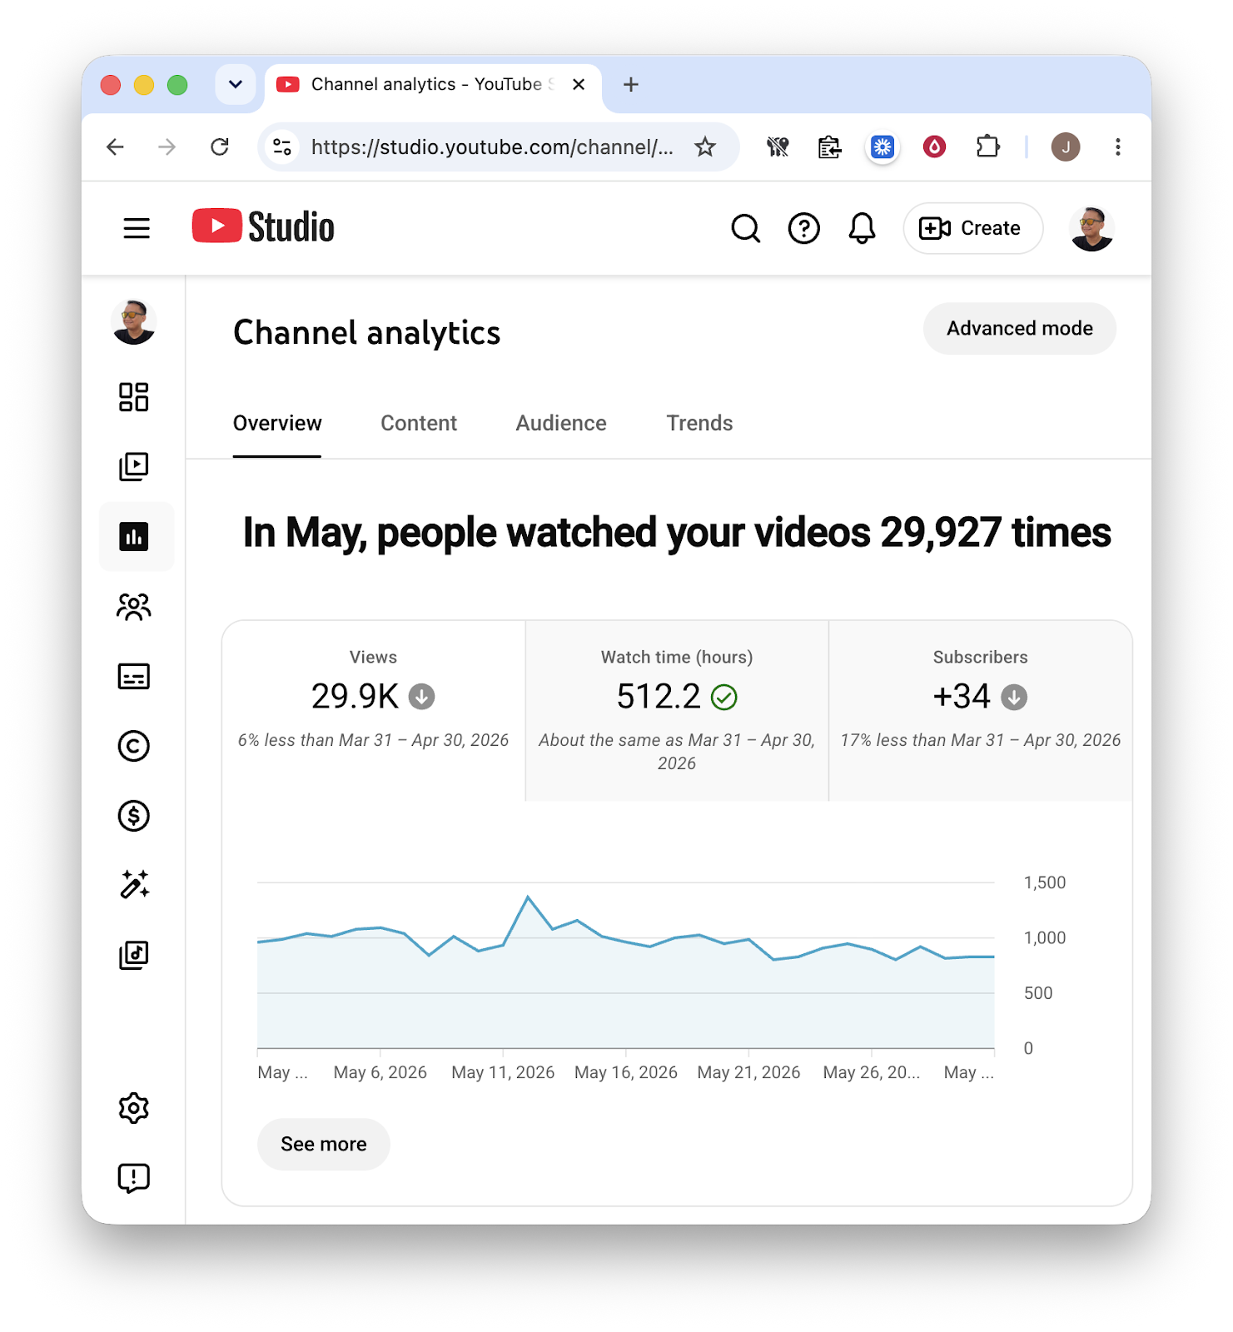
Task: Click the down arrow beside 29.9K views
Action: [422, 697]
